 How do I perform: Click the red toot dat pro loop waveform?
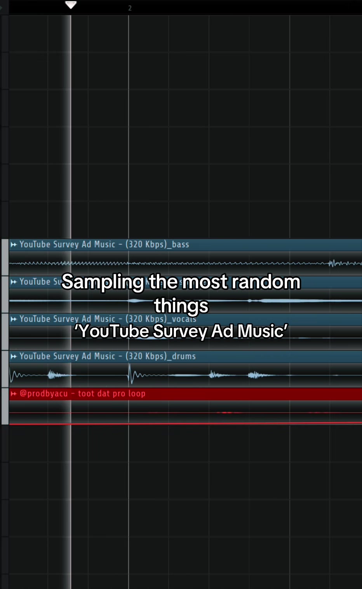(186, 413)
